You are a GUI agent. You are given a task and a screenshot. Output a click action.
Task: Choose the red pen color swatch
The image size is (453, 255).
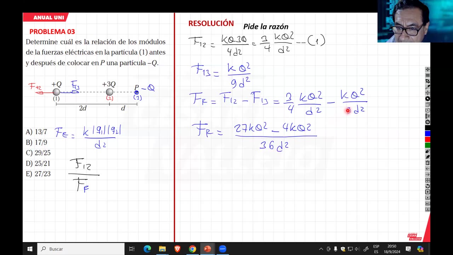click(428, 139)
